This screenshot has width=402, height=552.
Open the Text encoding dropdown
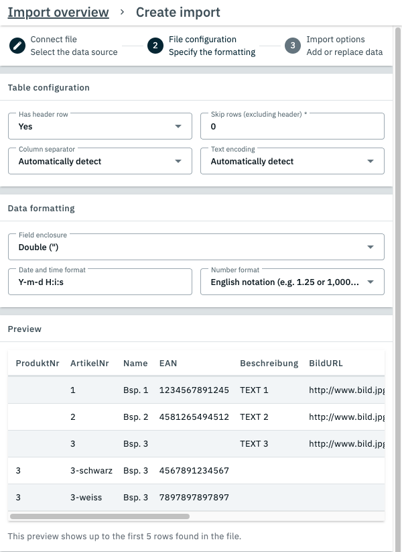point(292,161)
